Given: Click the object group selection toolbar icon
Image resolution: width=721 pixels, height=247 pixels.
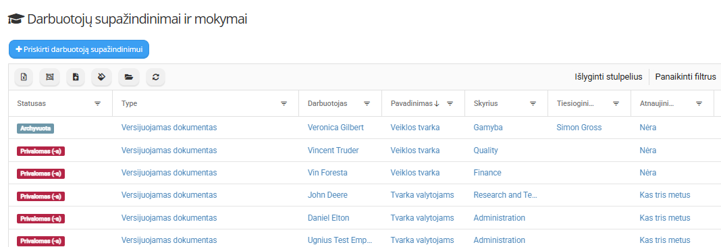Looking at the screenshot, I should coord(49,78).
